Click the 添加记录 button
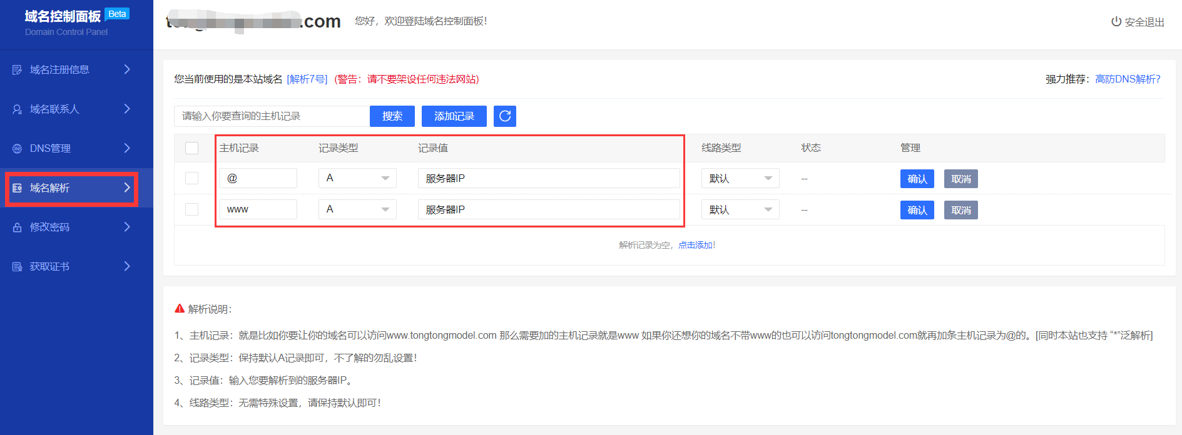1182x435 pixels. (454, 116)
